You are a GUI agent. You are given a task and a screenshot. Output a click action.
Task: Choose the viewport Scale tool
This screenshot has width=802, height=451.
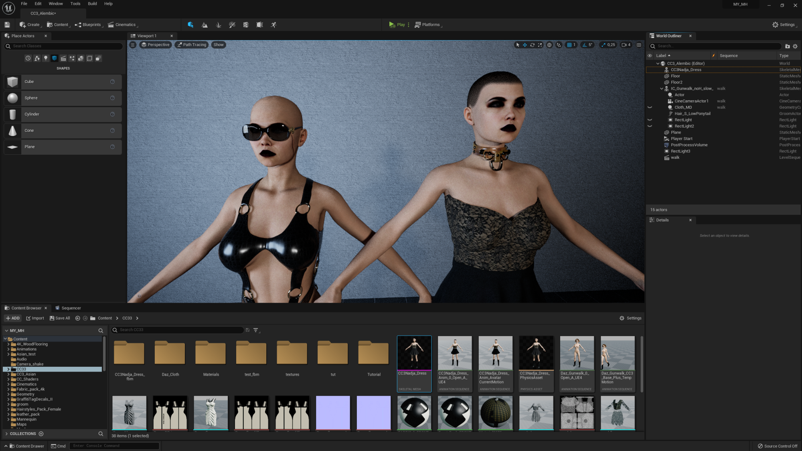(x=540, y=45)
